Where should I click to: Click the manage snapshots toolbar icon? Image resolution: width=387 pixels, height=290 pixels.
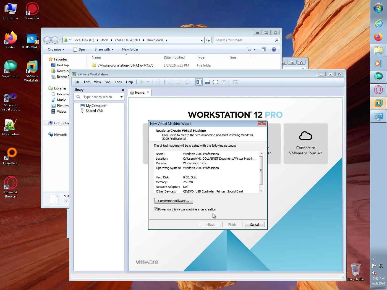click(x=187, y=82)
